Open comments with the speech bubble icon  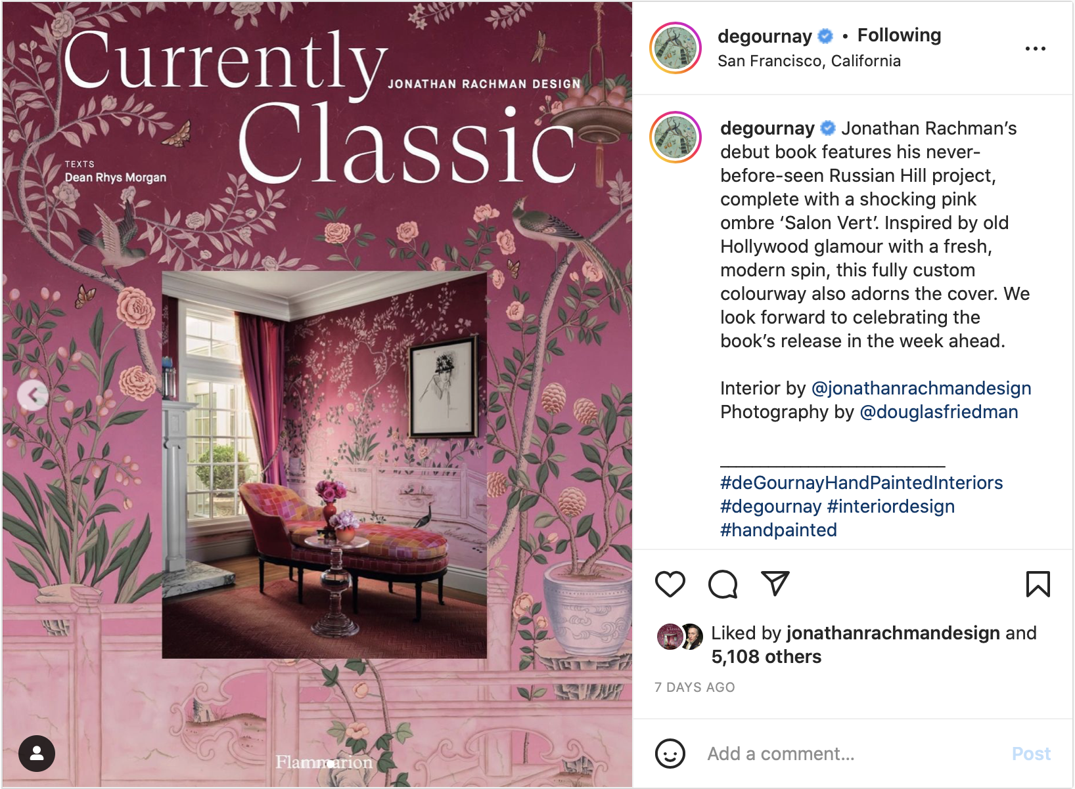tap(722, 584)
